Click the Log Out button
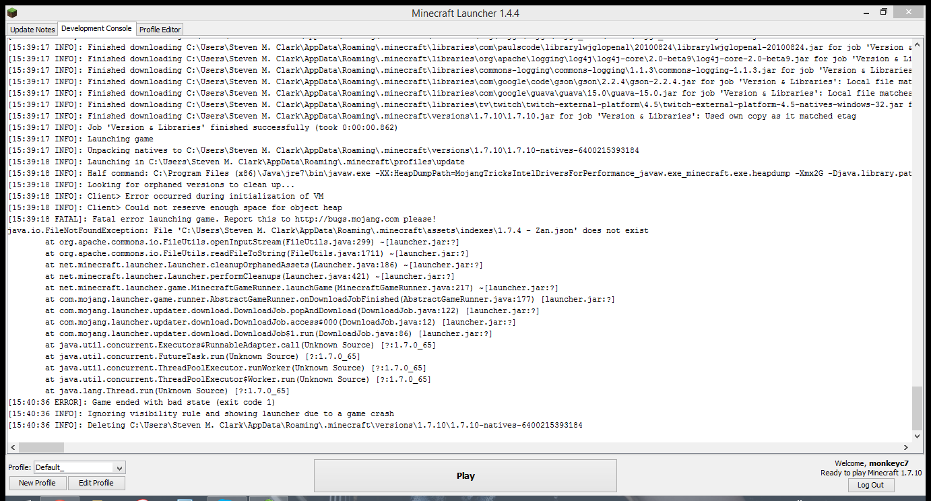Viewport: 931px width, 501px height. click(870, 485)
